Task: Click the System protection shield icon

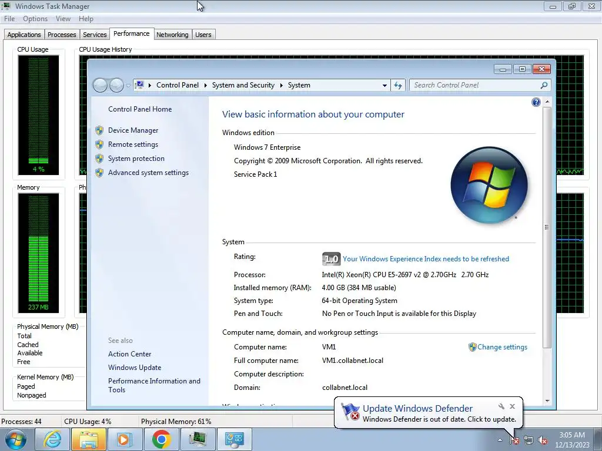Action: (99, 159)
